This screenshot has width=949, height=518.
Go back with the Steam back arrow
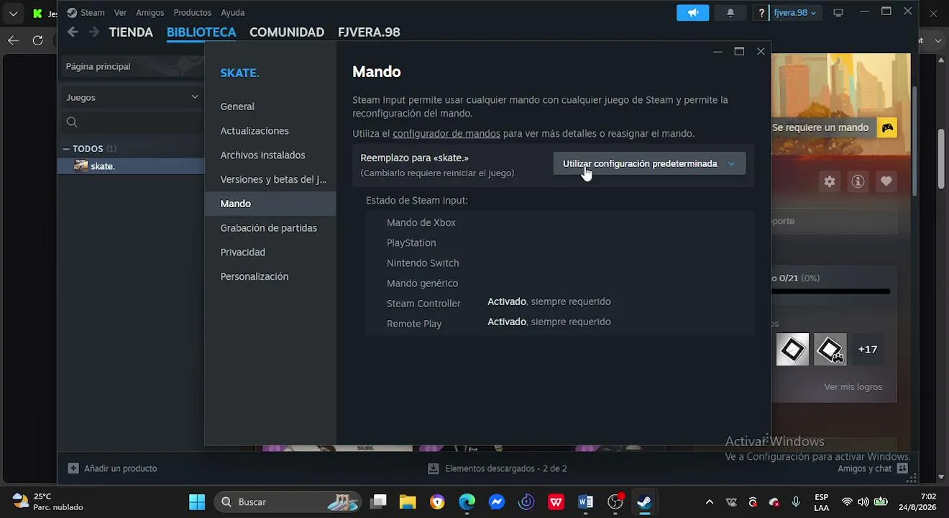point(73,32)
